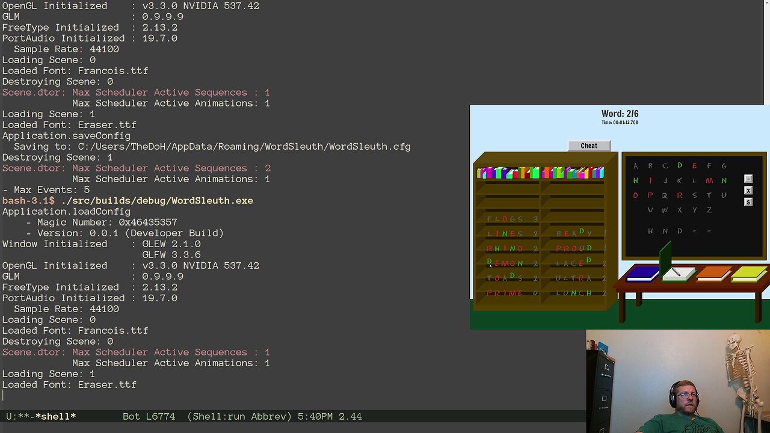
Task: Click the 'Application.loadConfig' terminal line
Action: (x=66, y=212)
